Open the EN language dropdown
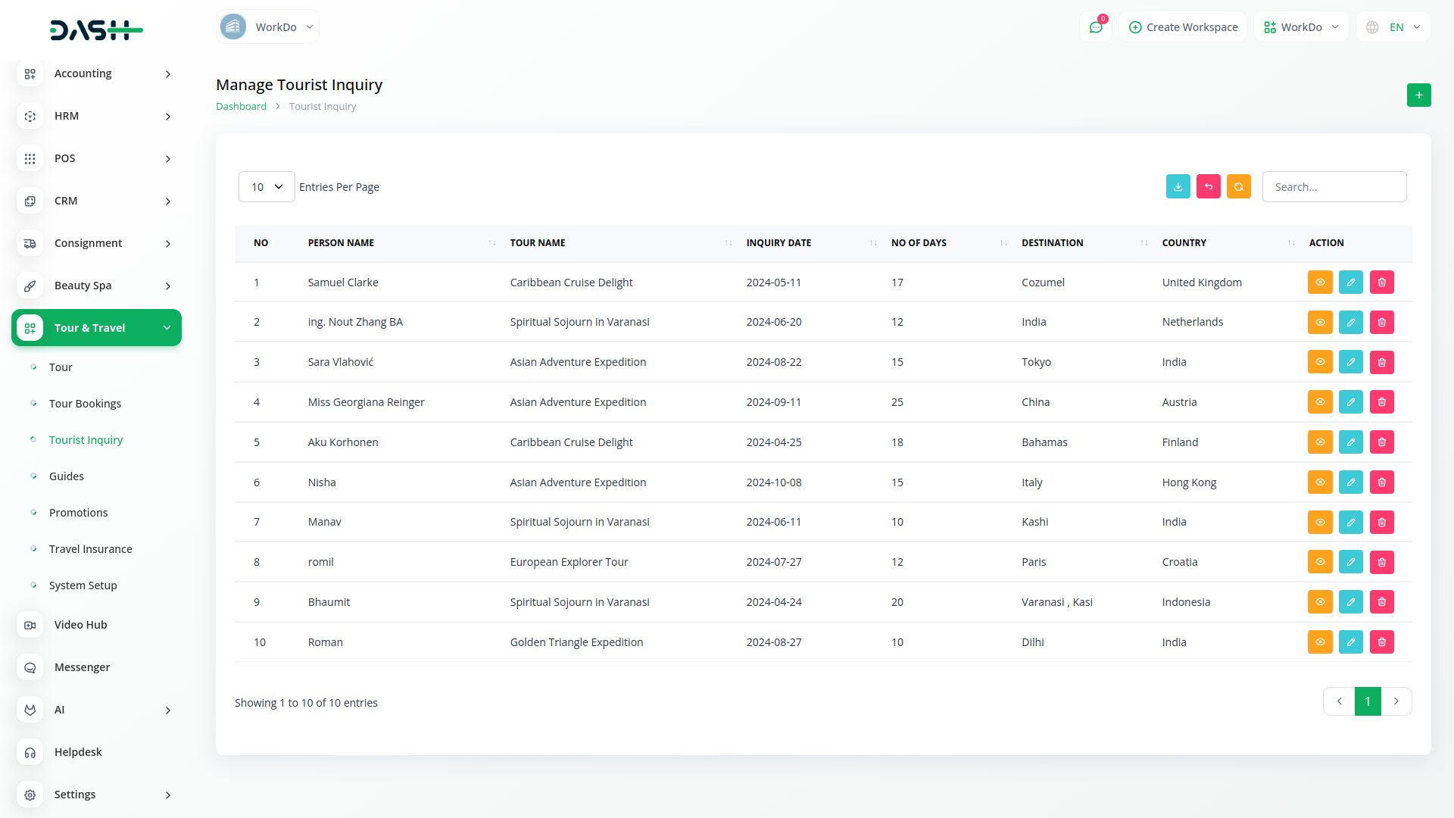 pyautogui.click(x=1393, y=27)
